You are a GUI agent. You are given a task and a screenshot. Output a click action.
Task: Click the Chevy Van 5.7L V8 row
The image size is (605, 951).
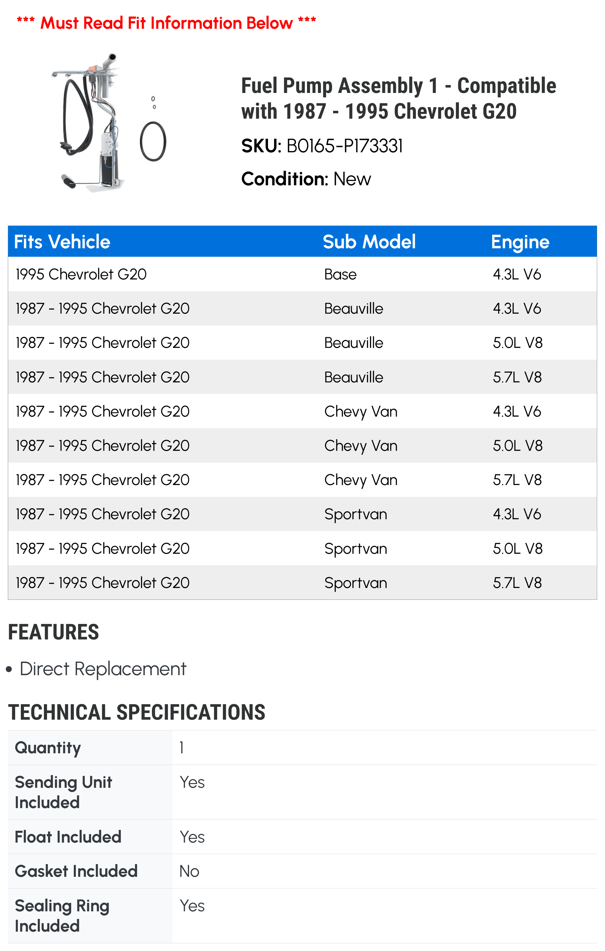(x=302, y=480)
